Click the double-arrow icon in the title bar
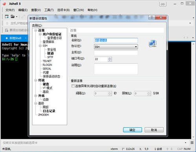 pyautogui.click(x=163, y=4)
